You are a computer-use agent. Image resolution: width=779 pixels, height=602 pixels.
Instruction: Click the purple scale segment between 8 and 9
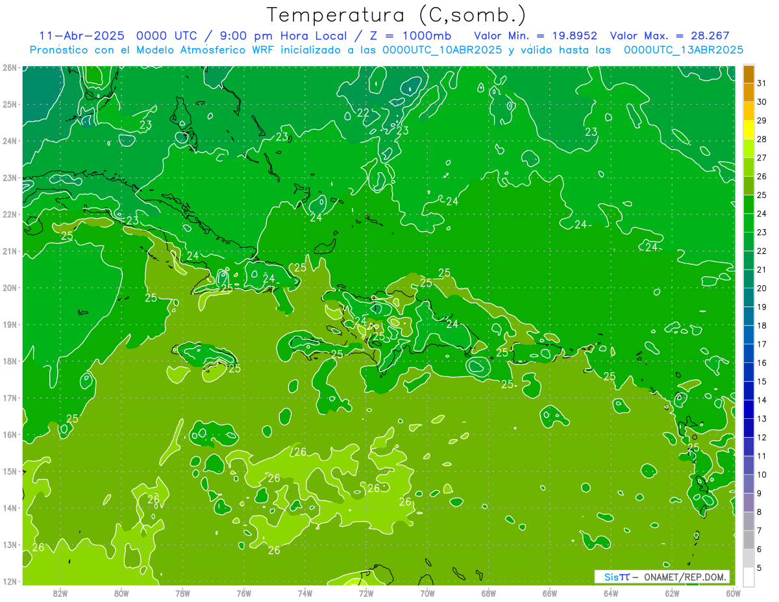pyautogui.click(x=748, y=503)
